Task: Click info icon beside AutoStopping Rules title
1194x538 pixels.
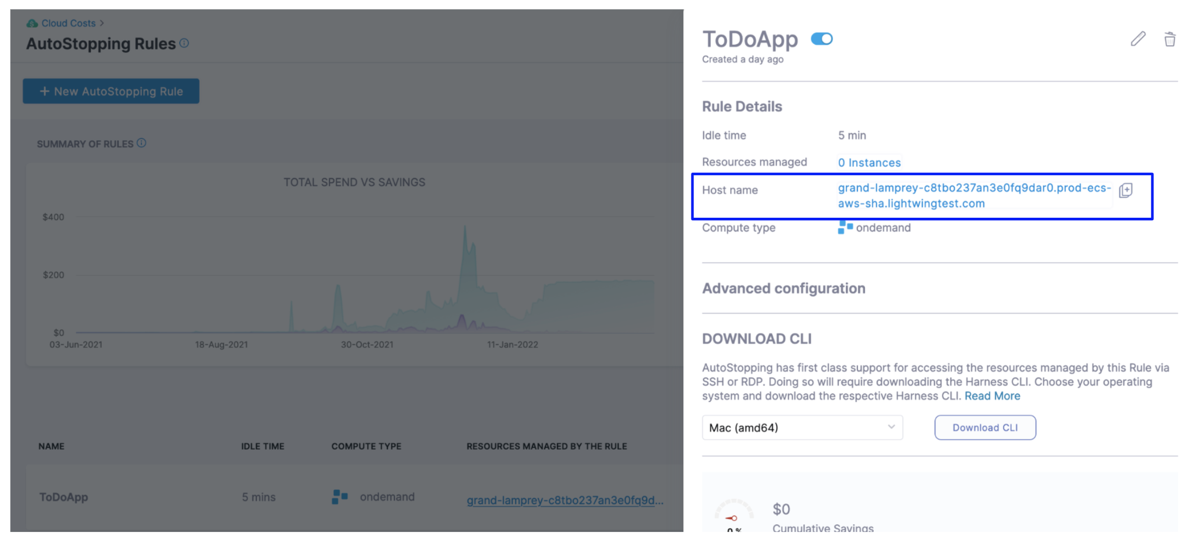Action: [x=184, y=43]
